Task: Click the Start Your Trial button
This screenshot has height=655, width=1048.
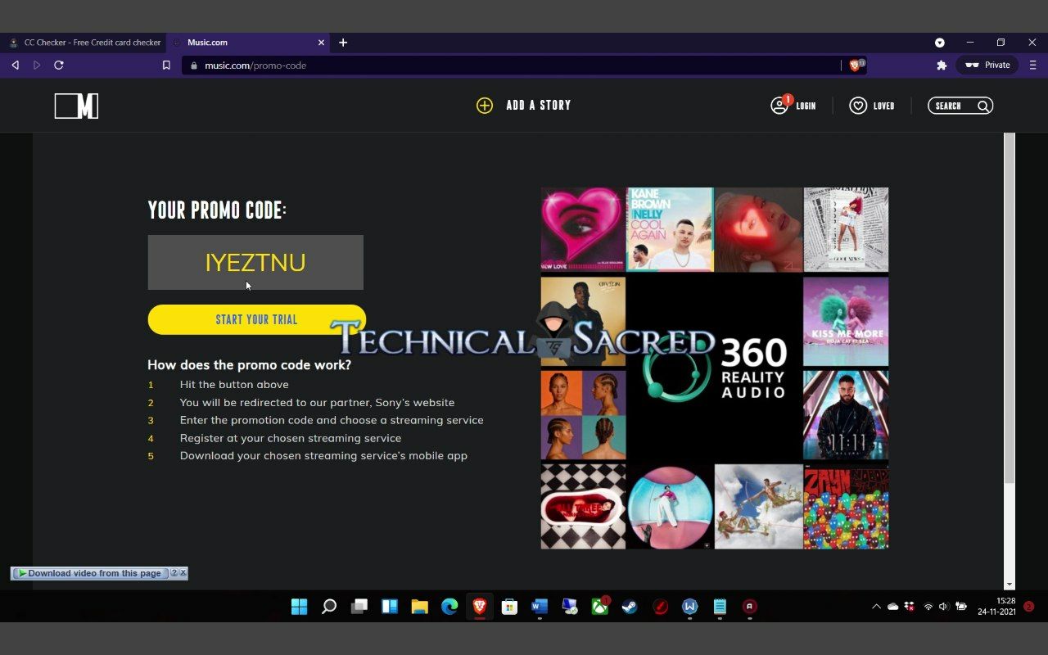Action: click(x=256, y=319)
